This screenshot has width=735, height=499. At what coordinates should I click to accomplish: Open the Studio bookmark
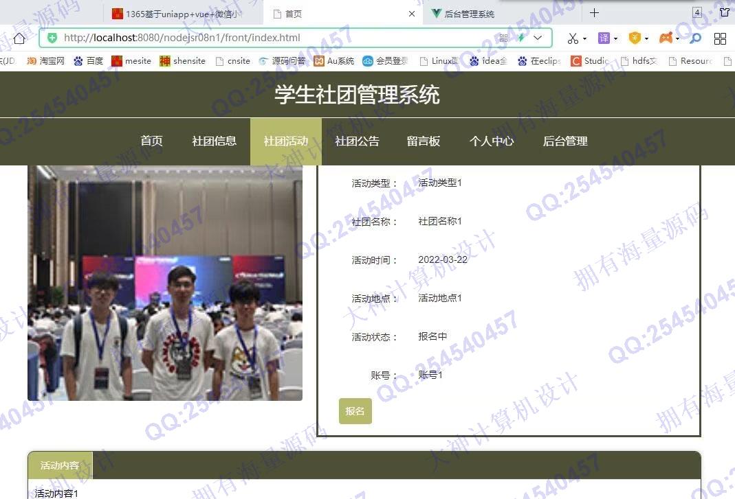(590, 61)
